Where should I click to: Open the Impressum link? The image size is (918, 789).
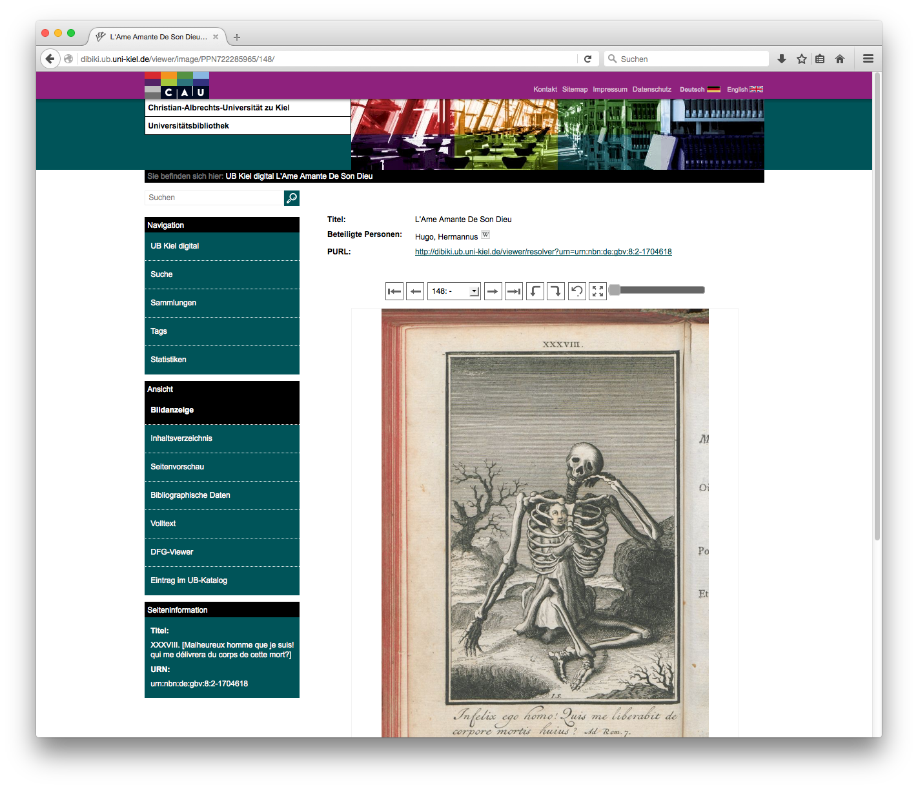[x=610, y=89]
